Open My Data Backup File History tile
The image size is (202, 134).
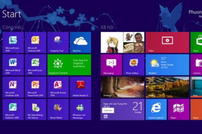[x=36, y=110]
